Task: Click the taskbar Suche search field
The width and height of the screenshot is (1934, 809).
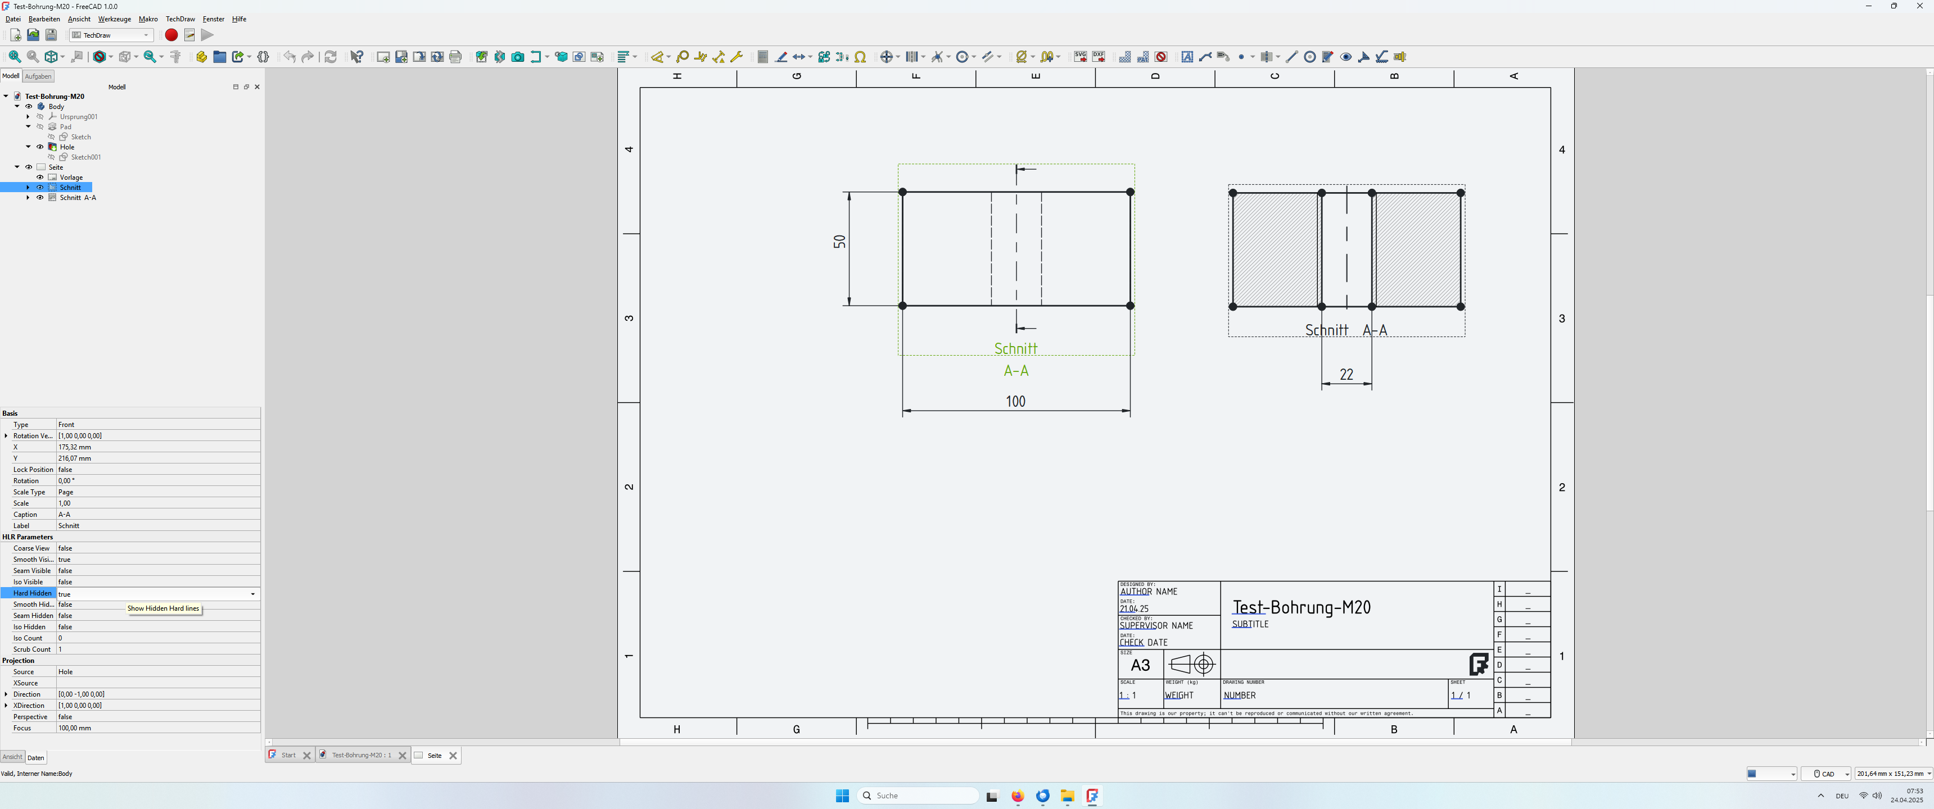Action: 918,796
